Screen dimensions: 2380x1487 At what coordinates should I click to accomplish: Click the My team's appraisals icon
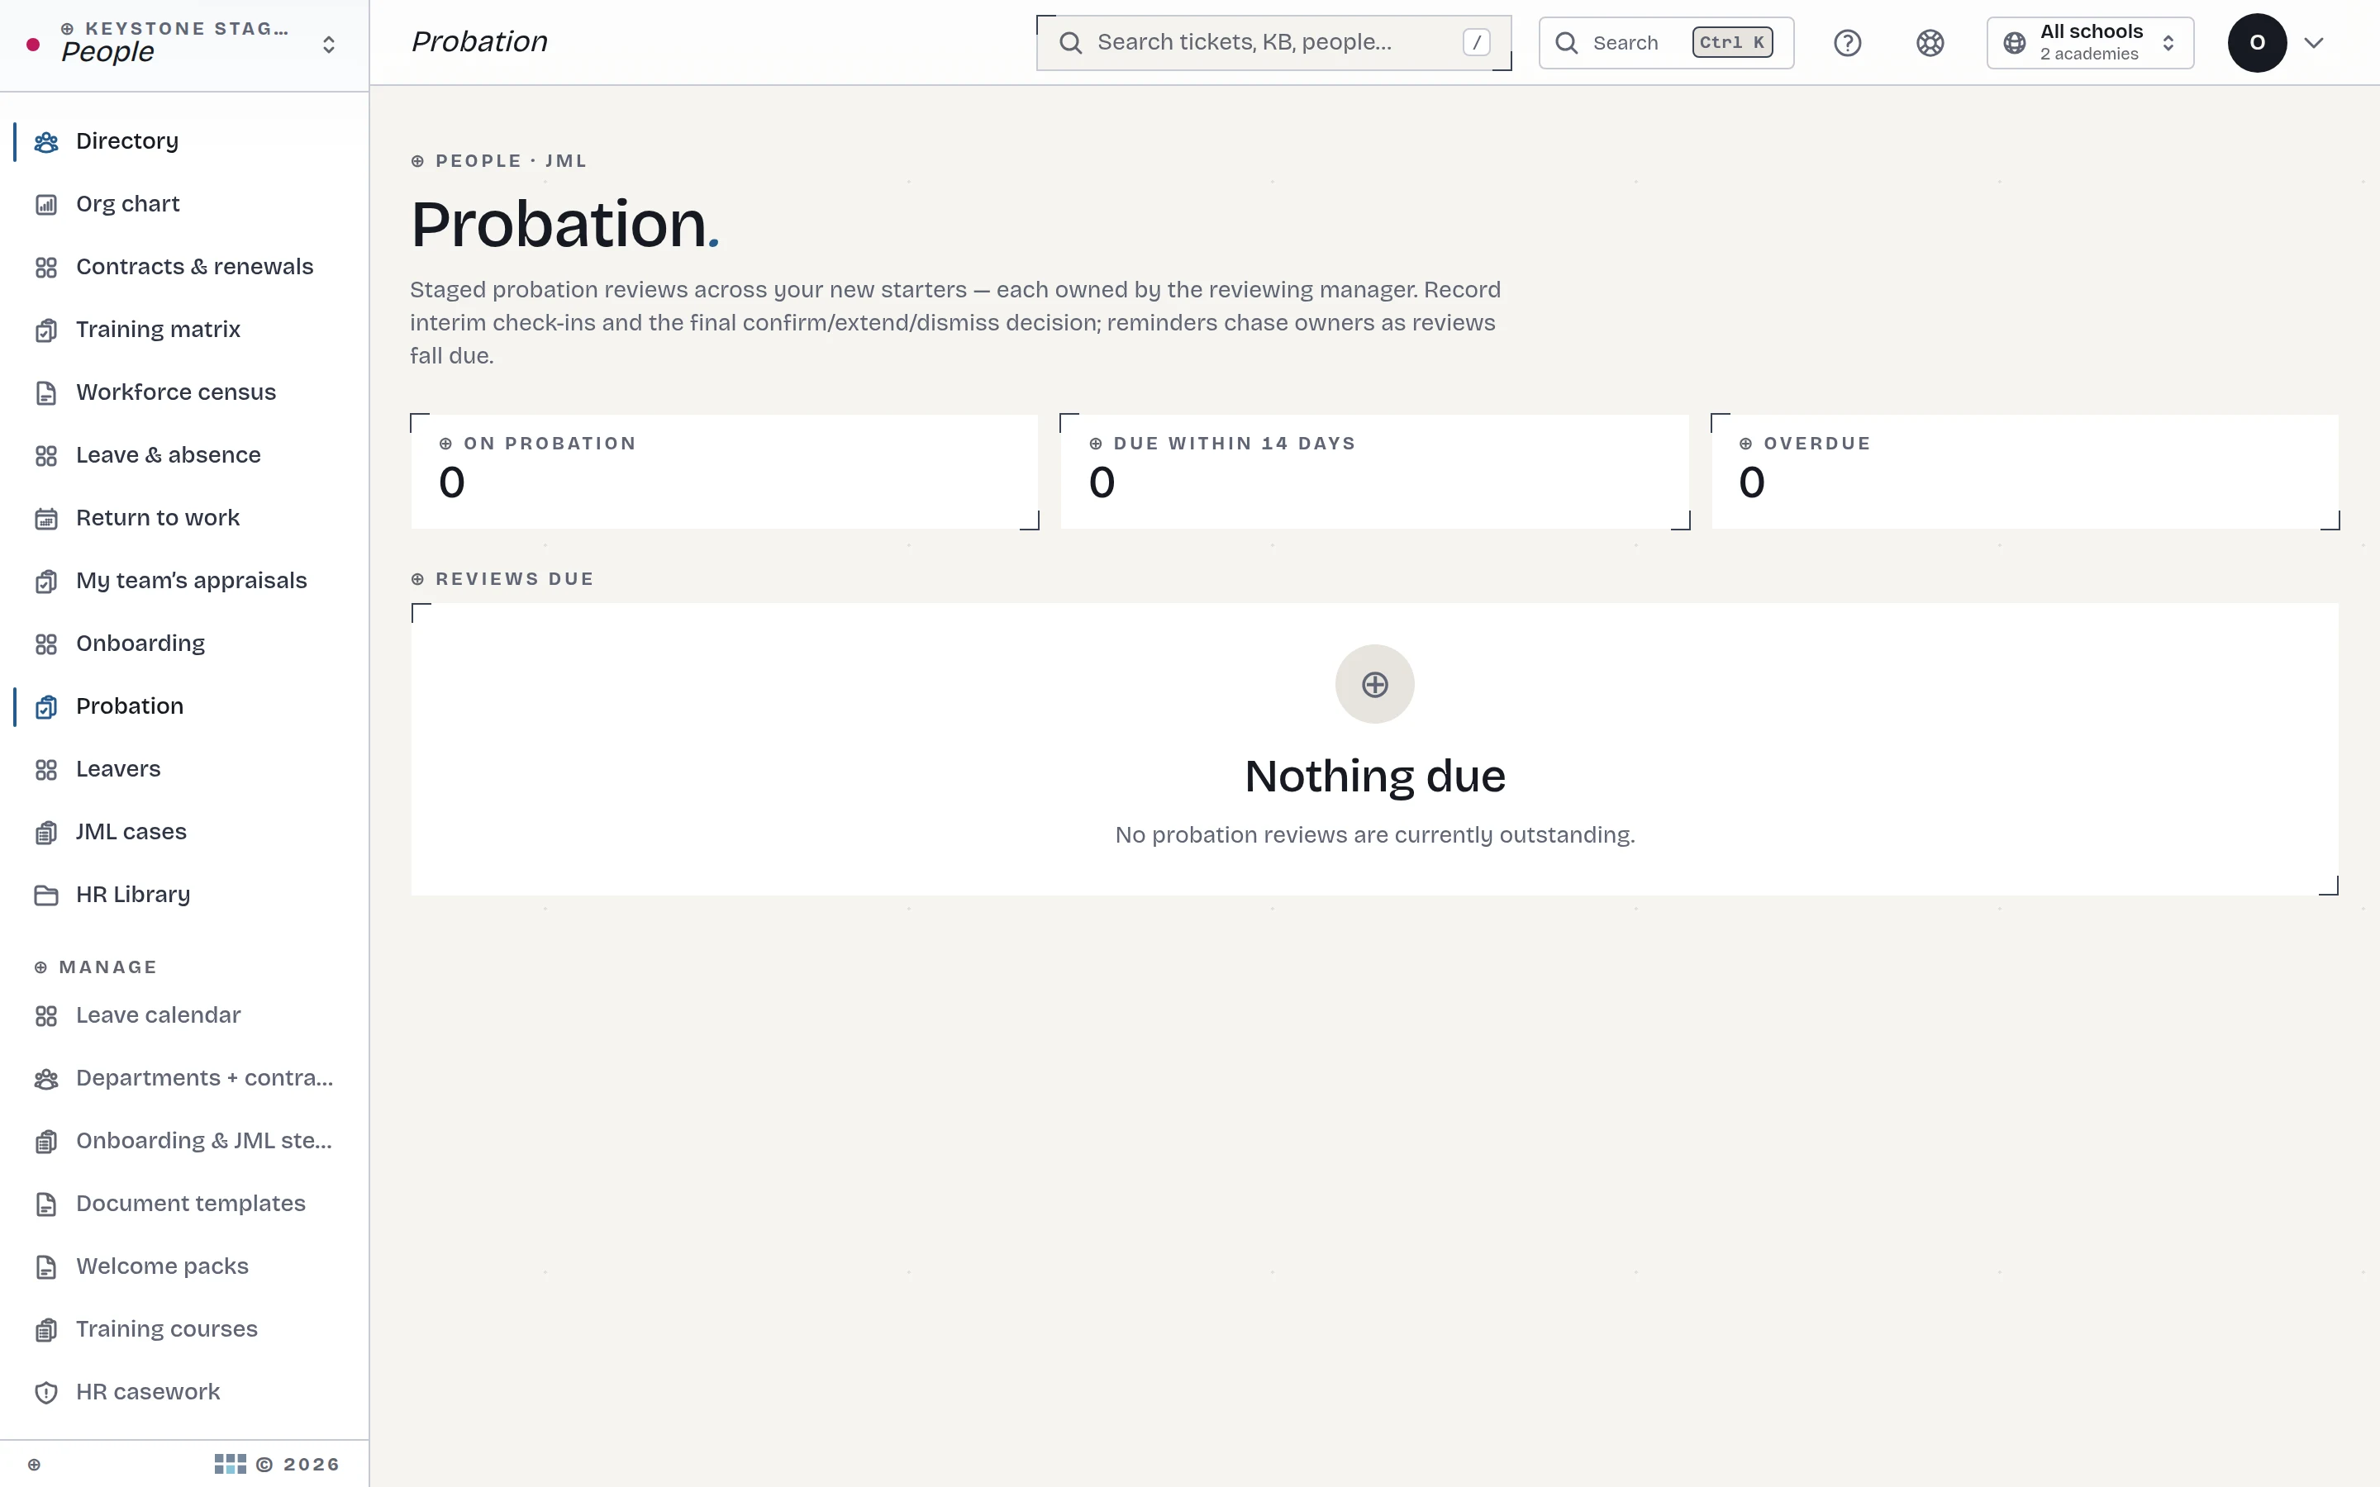tap(46, 582)
